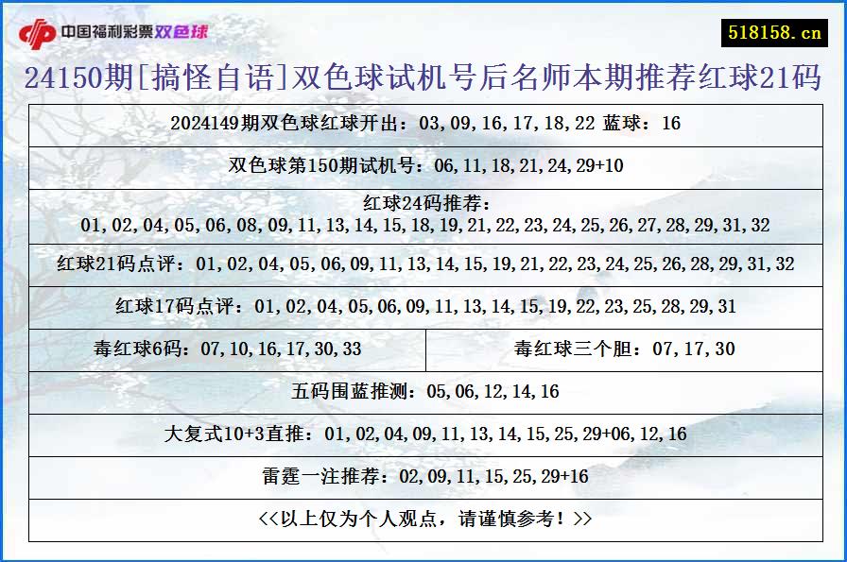Click the 雷霆一注推荐 row button
This screenshot has width=847, height=562.
pos(423,478)
